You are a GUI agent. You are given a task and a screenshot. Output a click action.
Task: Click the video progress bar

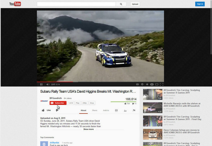point(100,82)
